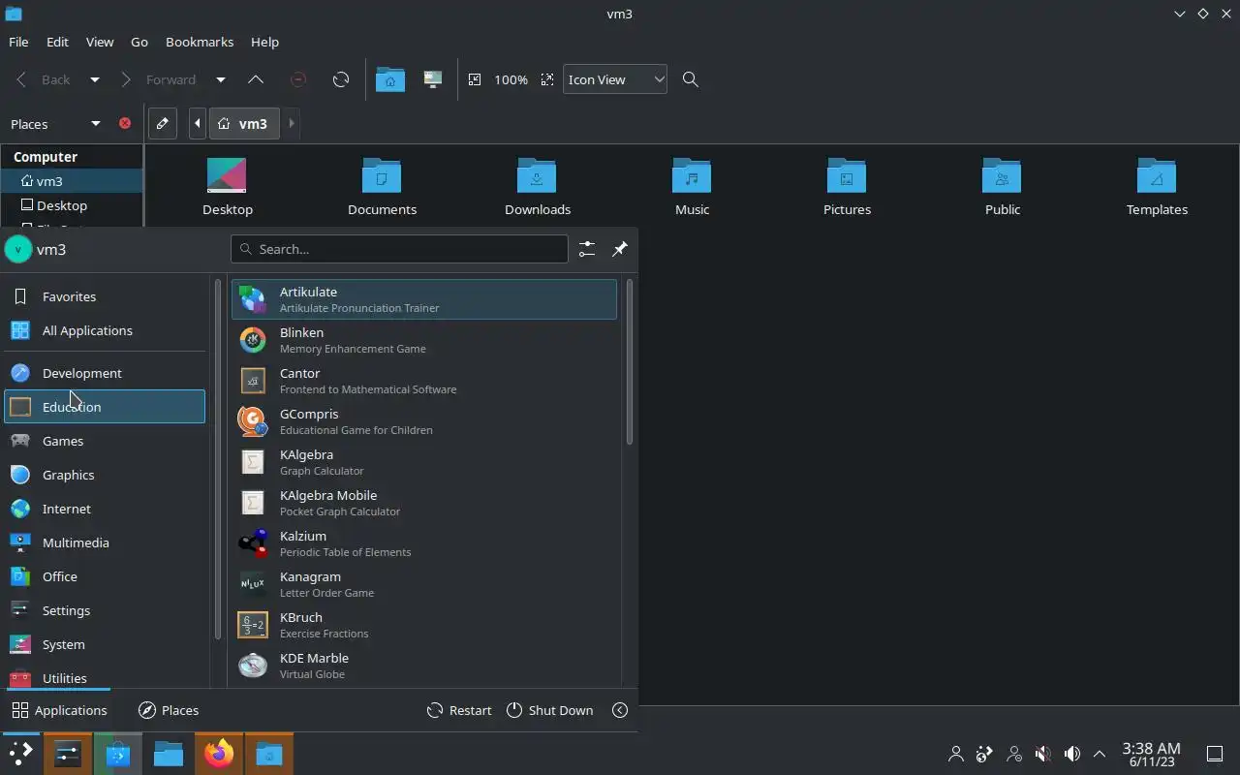Open the Places panel dropdown
The height and width of the screenshot is (775, 1240).
click(x=95, y=123)
